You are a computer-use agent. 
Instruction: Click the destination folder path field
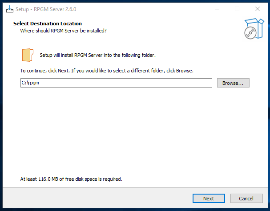click(x=116, y=83)
